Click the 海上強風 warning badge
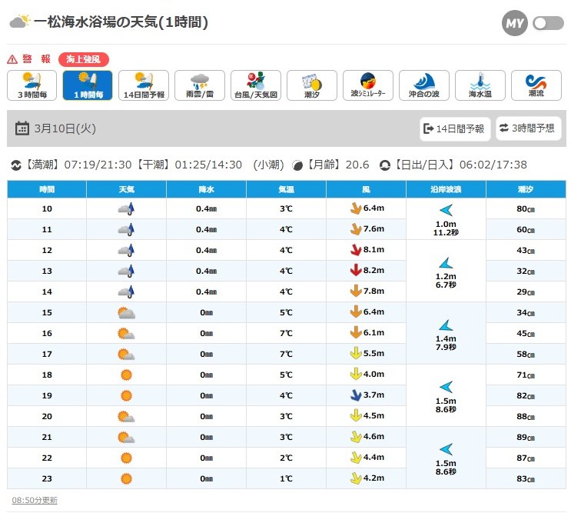The height and width of the screenshot is (513, 571). (x=84, y=59)
